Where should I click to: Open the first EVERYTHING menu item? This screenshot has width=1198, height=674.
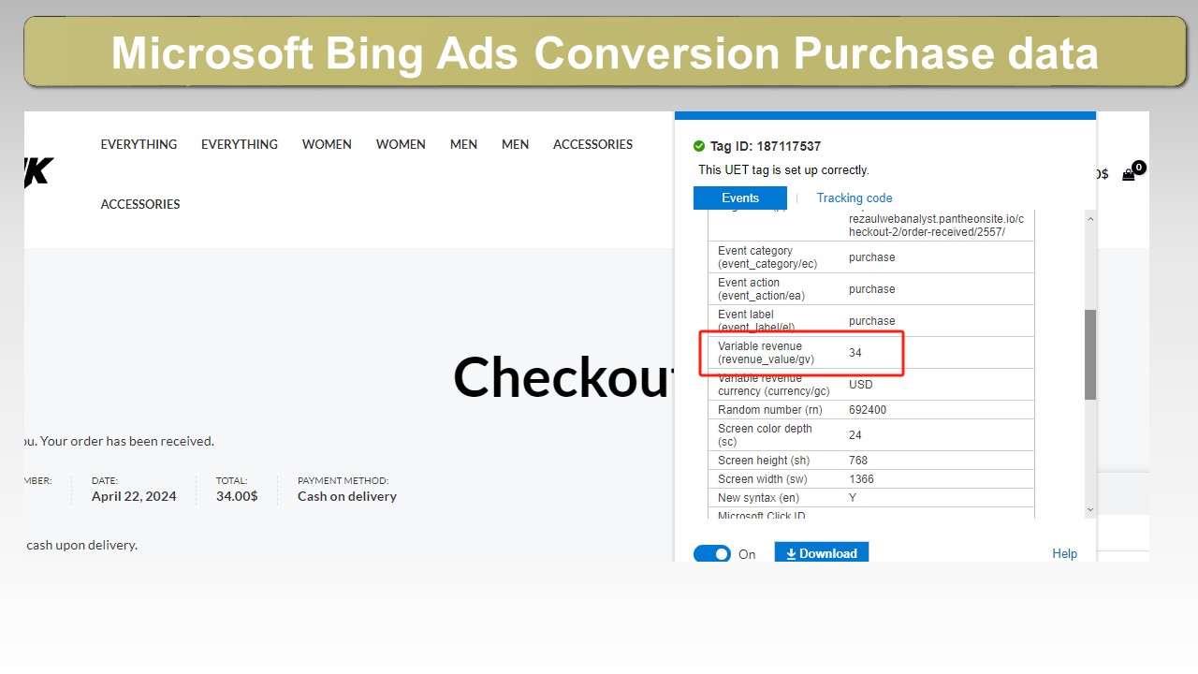[x=139, y=144]
